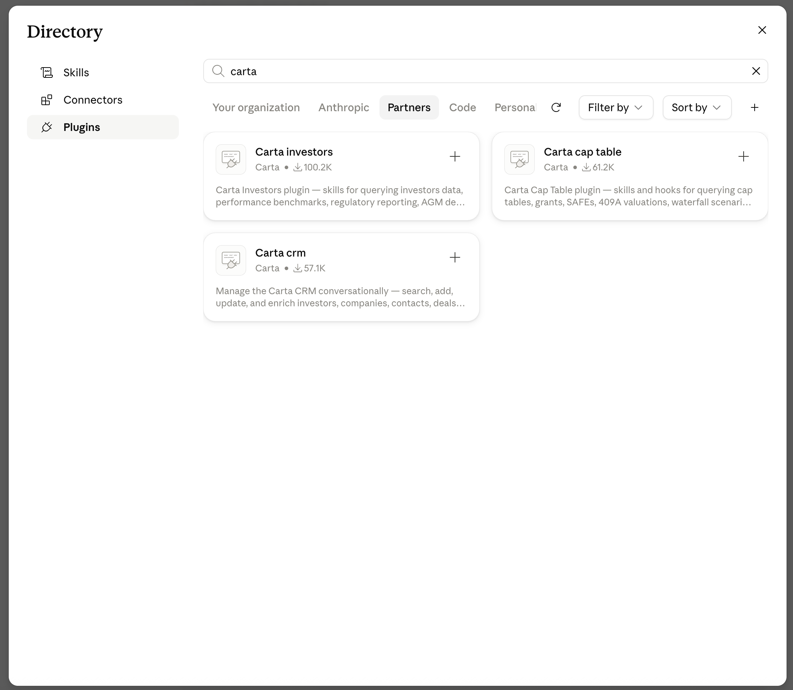
Task: Refresh the plugin list
Action: pos(556,107)
